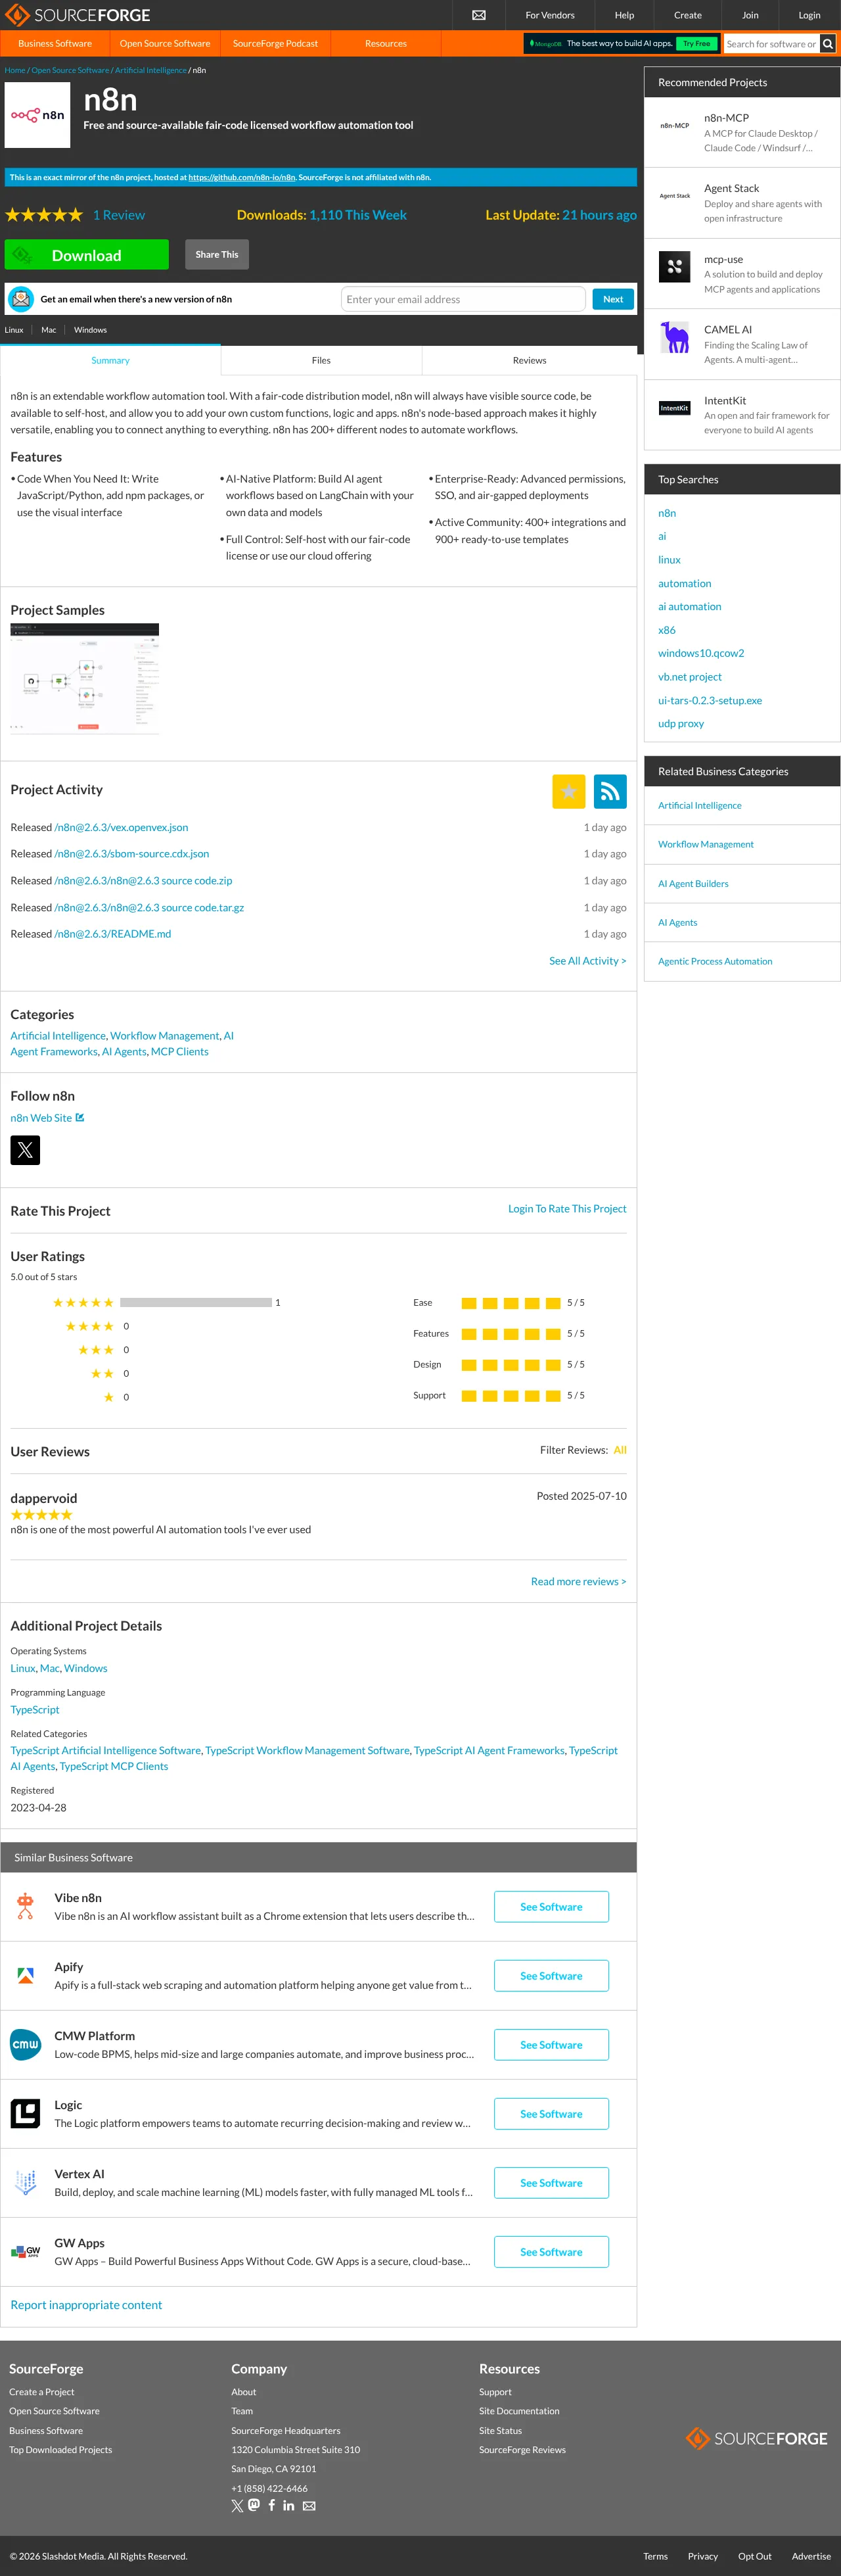
Task: Open the Project Samples screenshot thumbnail
Action: coord(85,679)
